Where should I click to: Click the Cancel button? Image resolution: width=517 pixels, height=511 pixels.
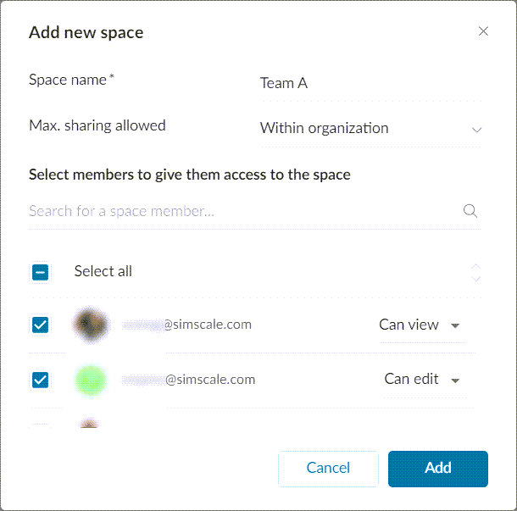point(328,468)
